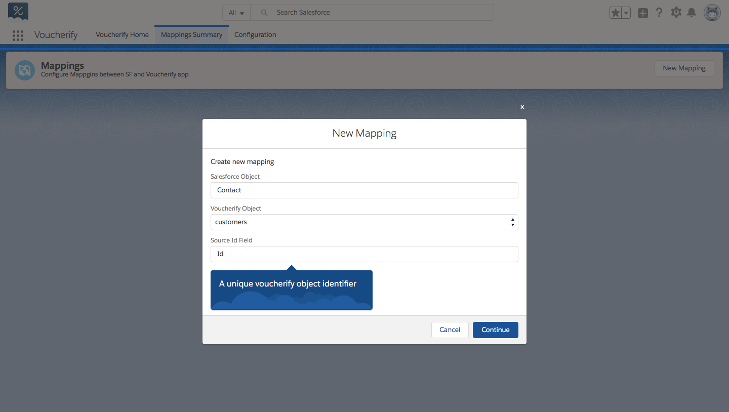Click the Mappings header icon
The width and height of the screenshot is (729, 412).
[x=25, y=70]
